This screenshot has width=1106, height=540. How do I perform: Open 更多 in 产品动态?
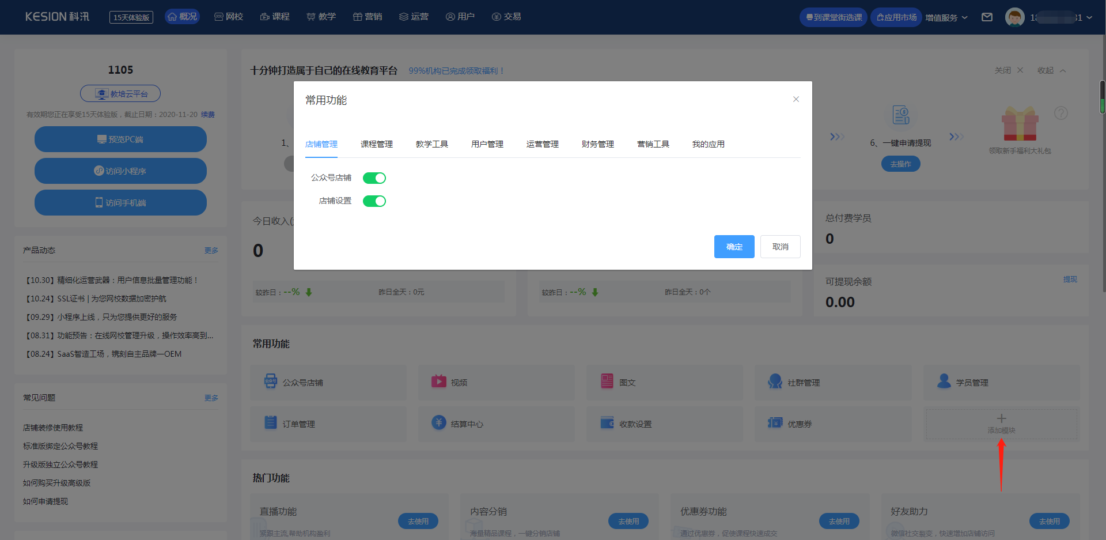[x=211, y=250]
